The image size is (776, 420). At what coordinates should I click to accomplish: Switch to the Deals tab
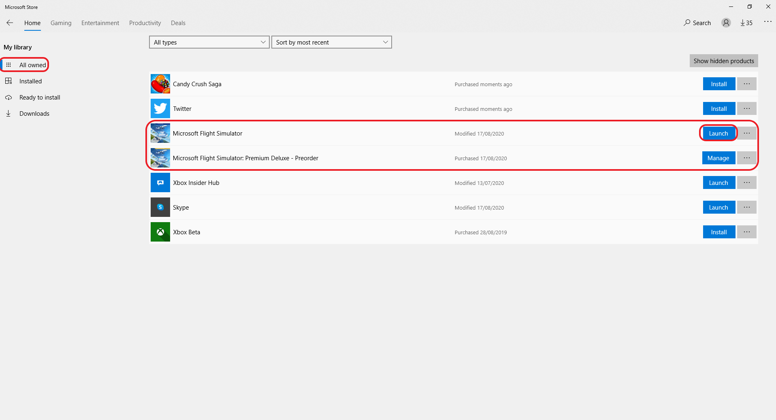tap(178, 23)
